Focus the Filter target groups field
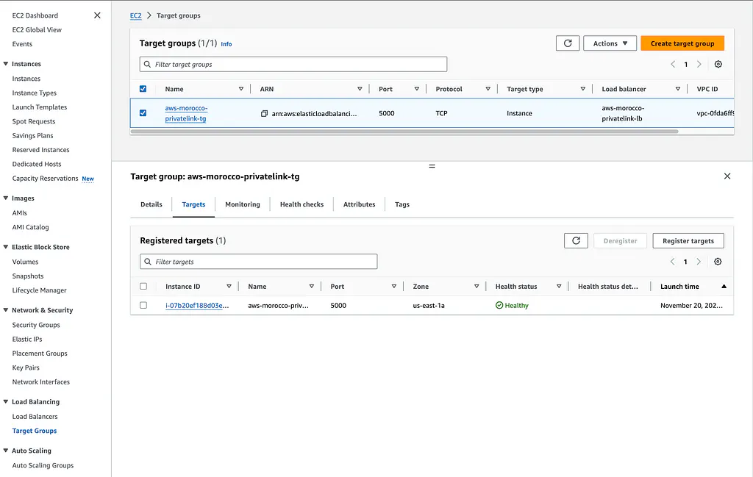Image resolution: width=753 pixels, height=477 pixels. [x=293, y=64]
